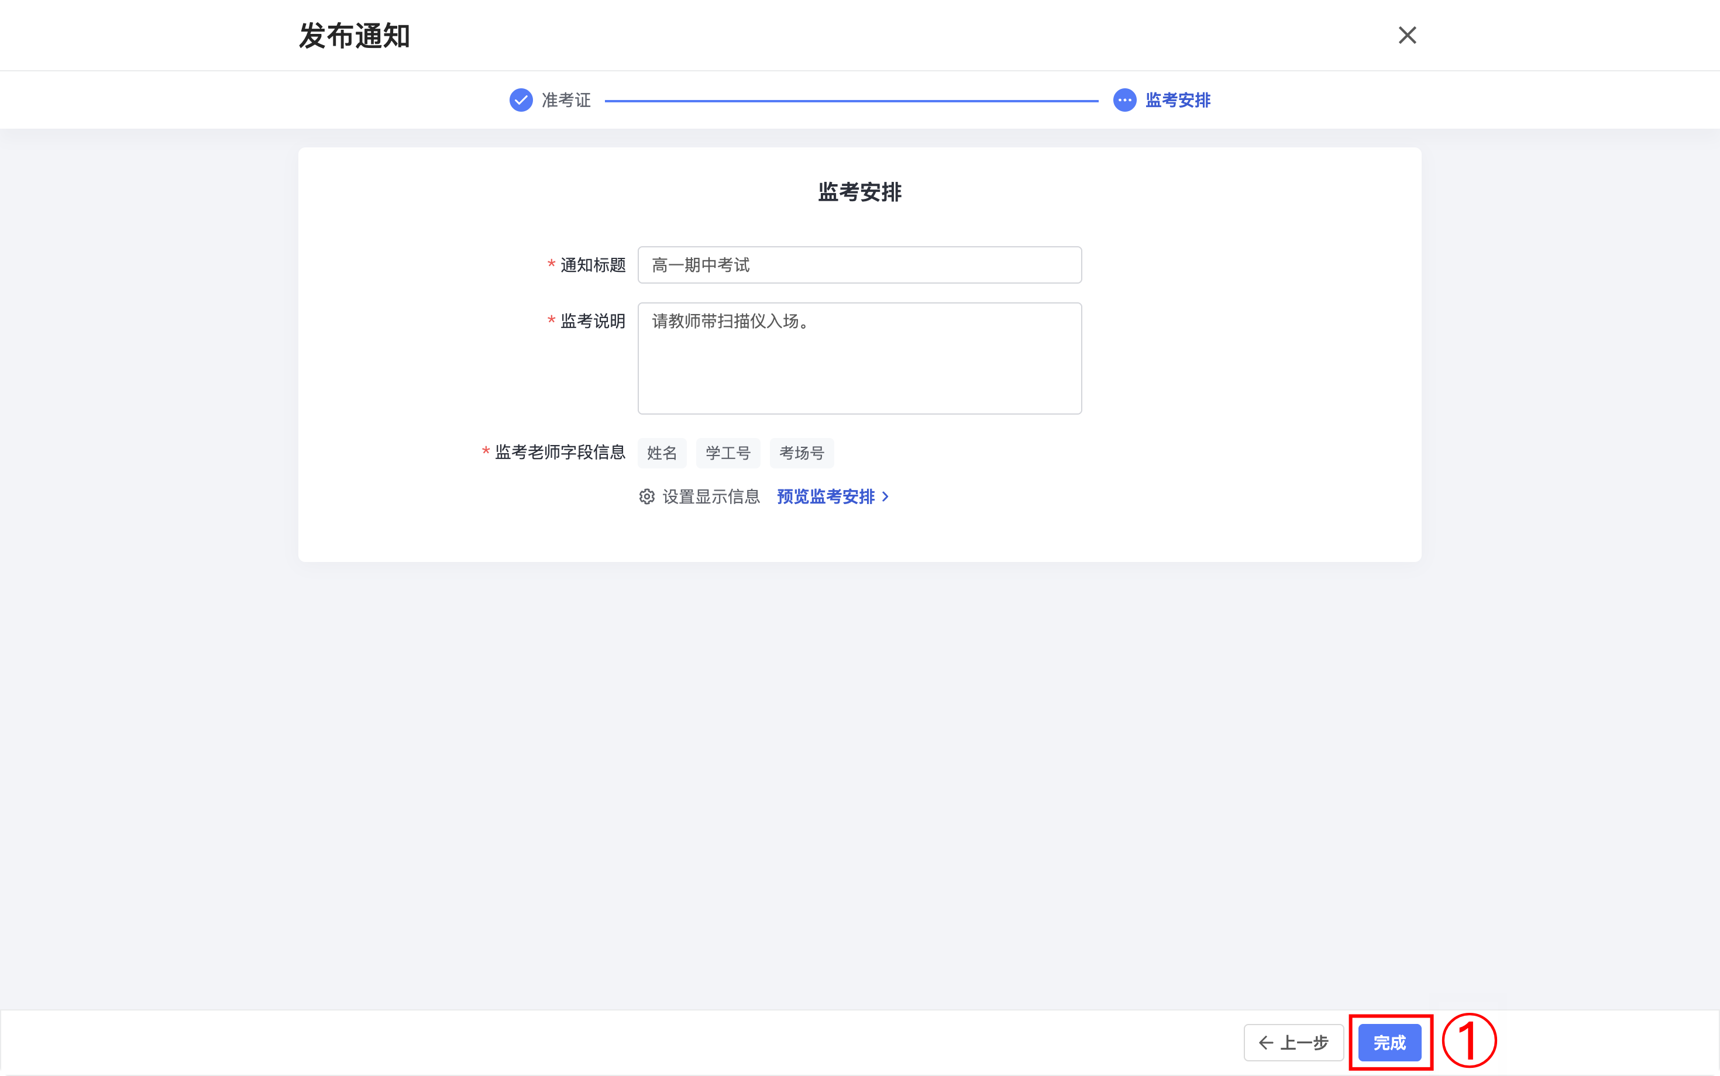Go back with 上一步 button

coord(1294,1043)
